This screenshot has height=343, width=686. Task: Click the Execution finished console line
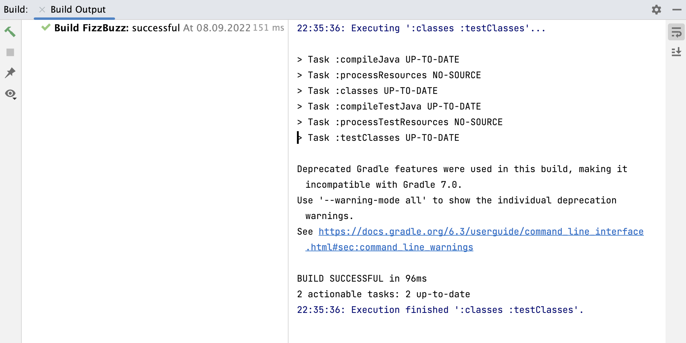click(440, 310)
